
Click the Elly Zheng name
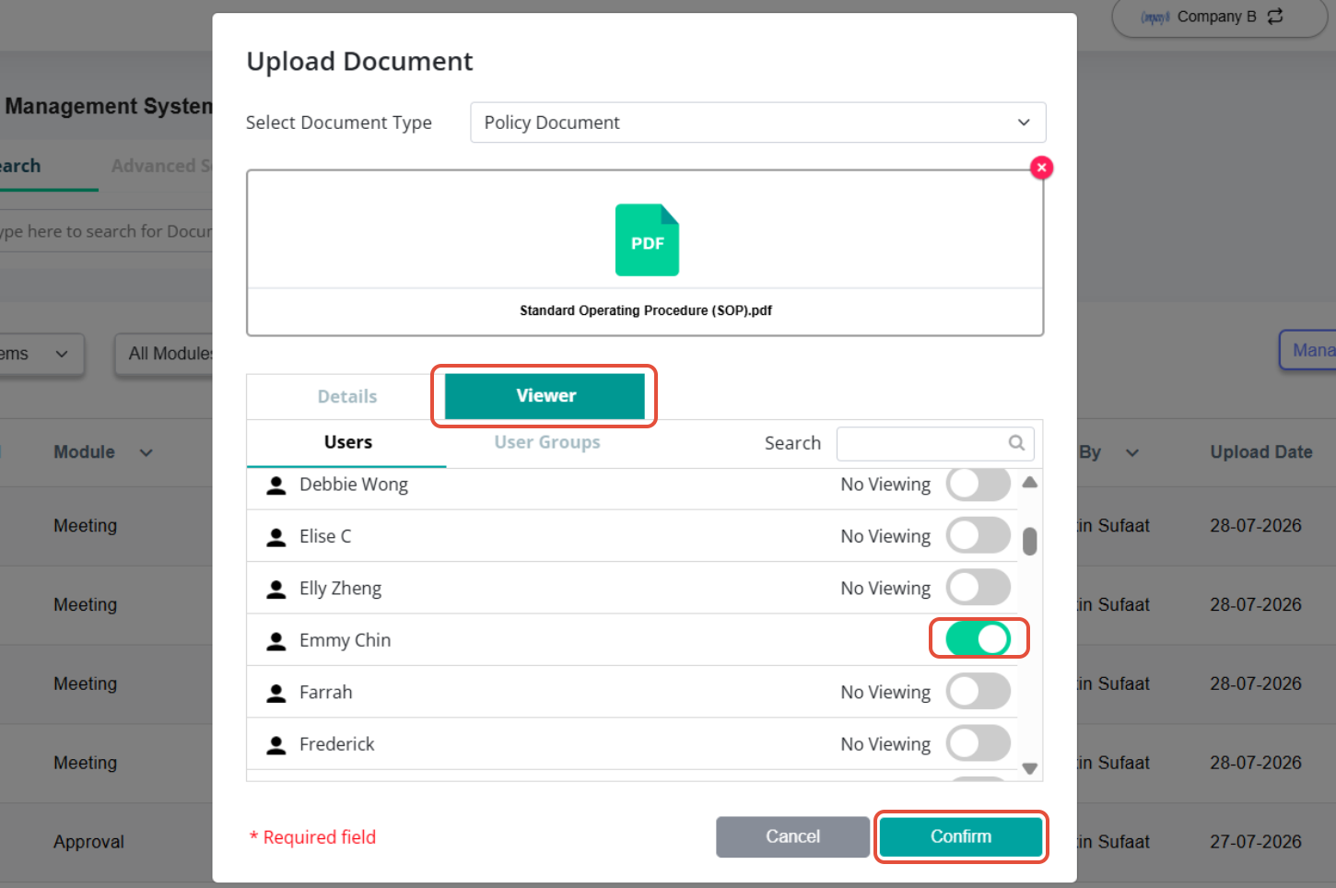tap(340, 589)
